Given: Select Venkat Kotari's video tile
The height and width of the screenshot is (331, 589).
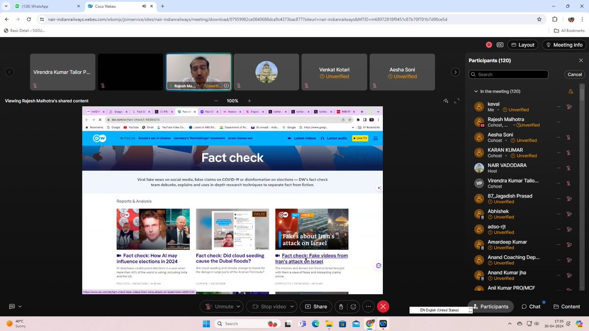Looking at the screenshot, I should pos(334,72).
